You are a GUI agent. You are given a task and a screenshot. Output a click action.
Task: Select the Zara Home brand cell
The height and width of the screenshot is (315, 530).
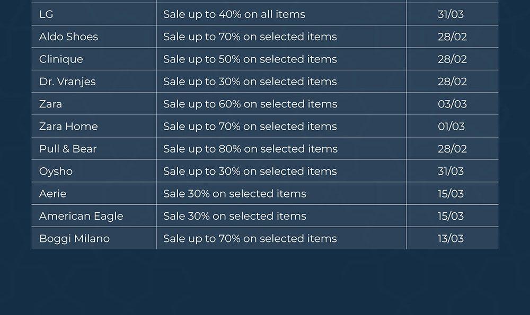pyautogui.click(x=68, y=127)
